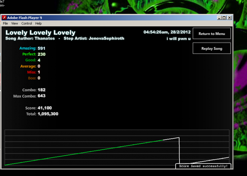Click the Total score 1,095,300

click(x=48, y=114)
